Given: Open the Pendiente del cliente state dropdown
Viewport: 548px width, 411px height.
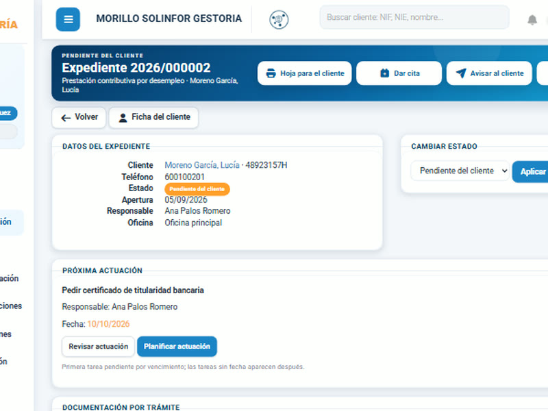Looking at the screenshot, I should point(460,171).
